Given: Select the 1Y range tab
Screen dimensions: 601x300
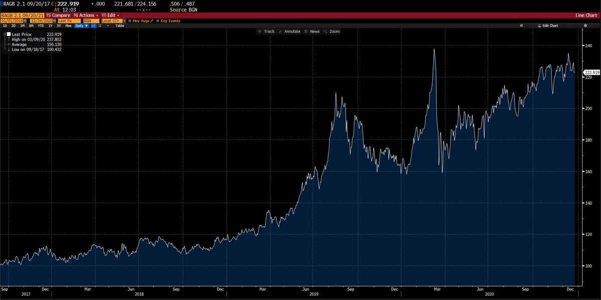Looking at the screenshot, I should [x=50, y=25].
